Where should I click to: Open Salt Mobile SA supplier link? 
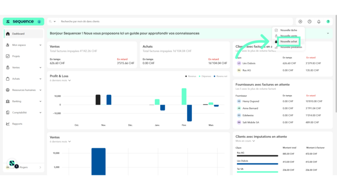[x=251, y=122]
